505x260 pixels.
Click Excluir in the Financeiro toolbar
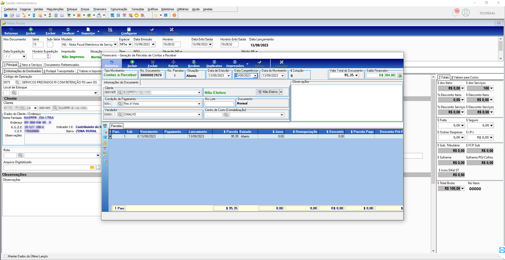pyautogui.click(x=153, y=64)
